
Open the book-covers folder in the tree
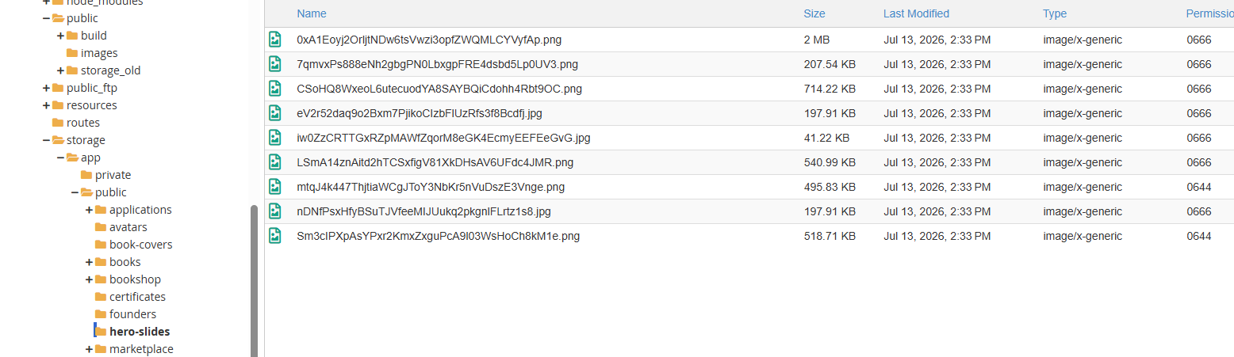[x=140, y=245]
